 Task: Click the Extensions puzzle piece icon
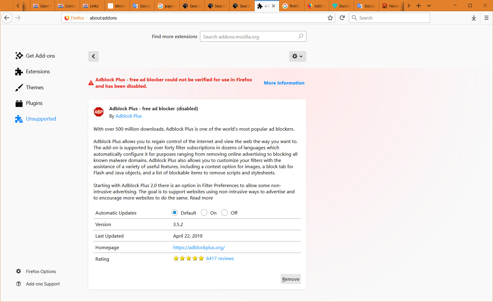pyautogui.click(x=19, y=72)
